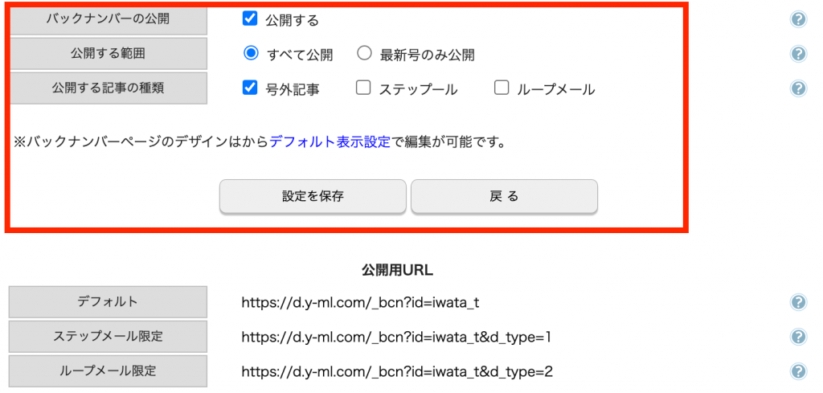The image size is (823, 393).
Task: Click the 設定を保存 button
Action: pos(313,197)
